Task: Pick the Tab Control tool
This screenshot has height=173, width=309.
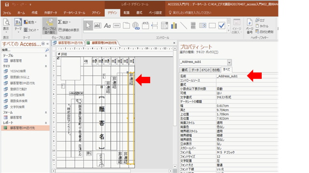Action: click(x=126, y=25)
